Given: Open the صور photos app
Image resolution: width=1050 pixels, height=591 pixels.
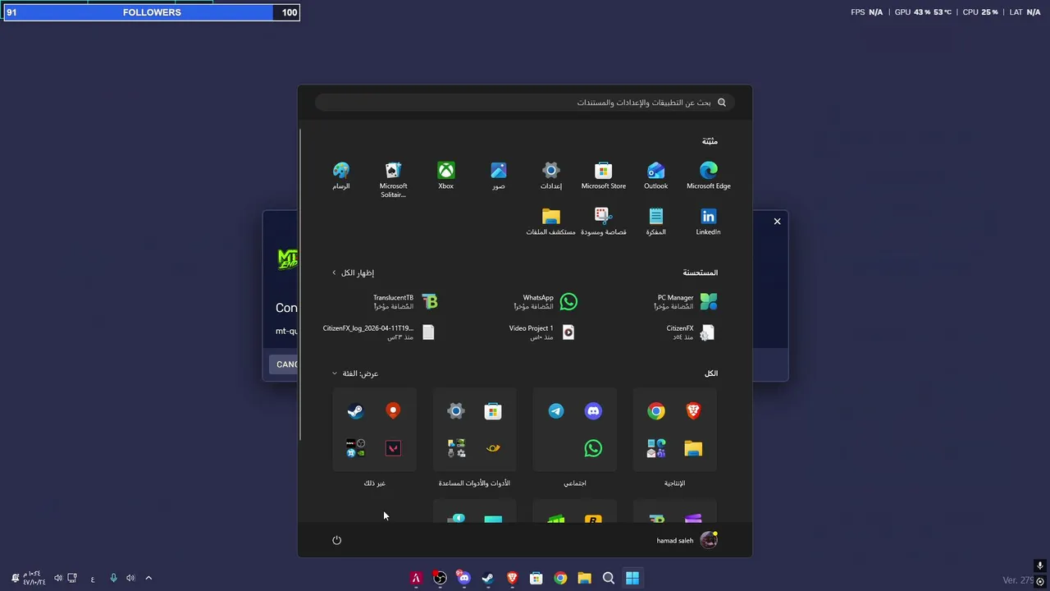Looking at the screenshot, I should point(498,176).
